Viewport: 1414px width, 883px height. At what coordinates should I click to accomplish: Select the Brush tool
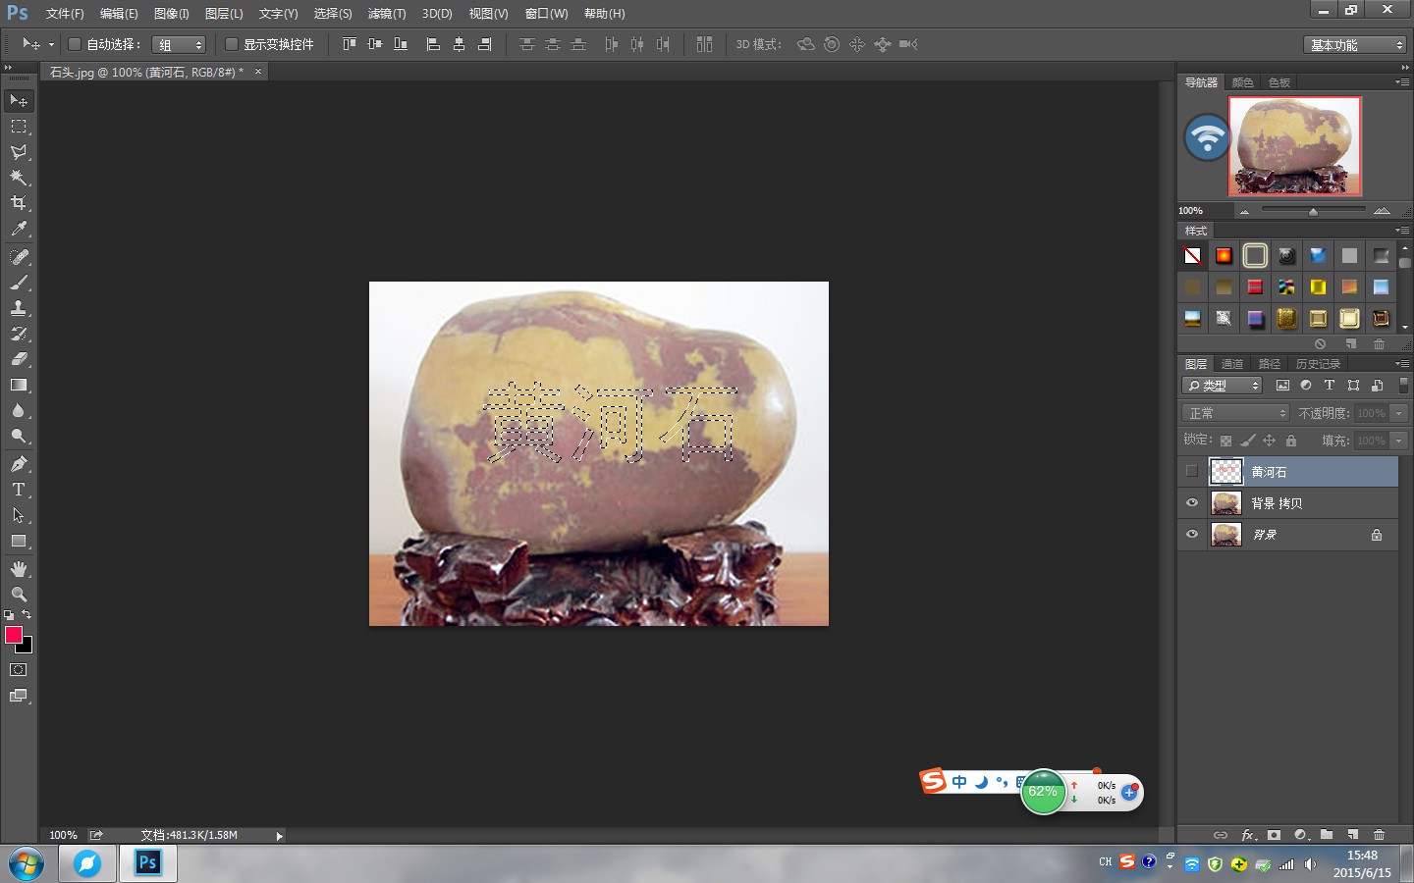[19, 283]
